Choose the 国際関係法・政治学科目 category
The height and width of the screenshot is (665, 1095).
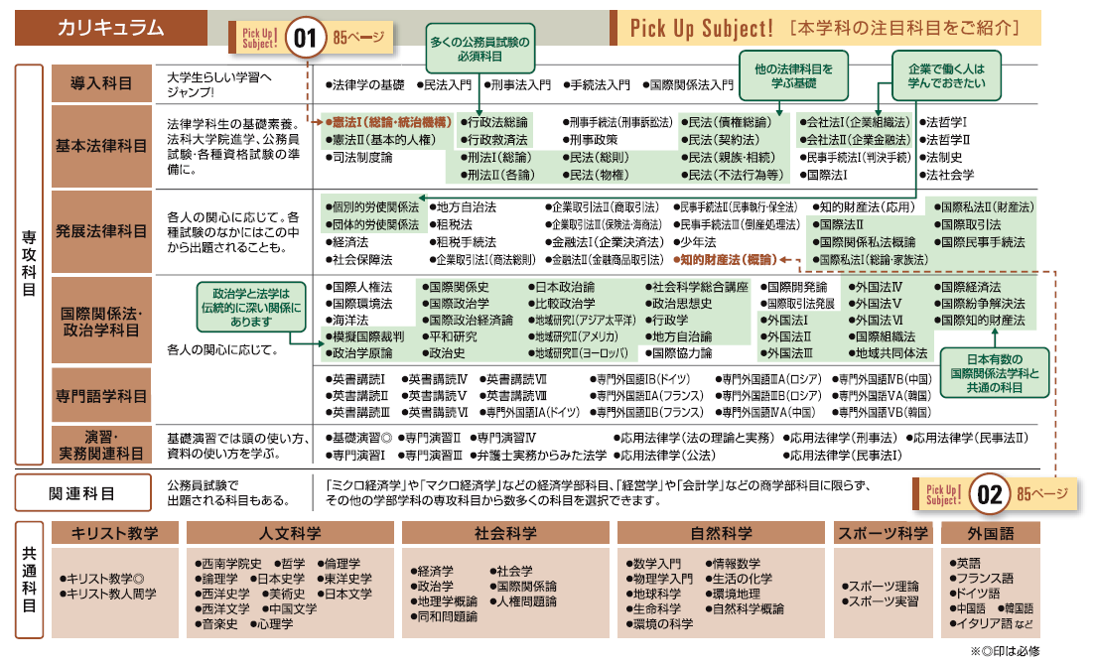(100, 320)
